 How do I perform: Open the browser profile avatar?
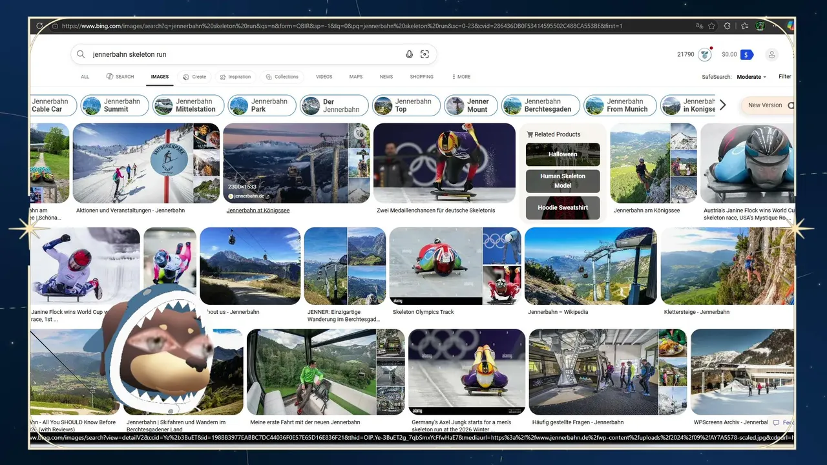760,26
